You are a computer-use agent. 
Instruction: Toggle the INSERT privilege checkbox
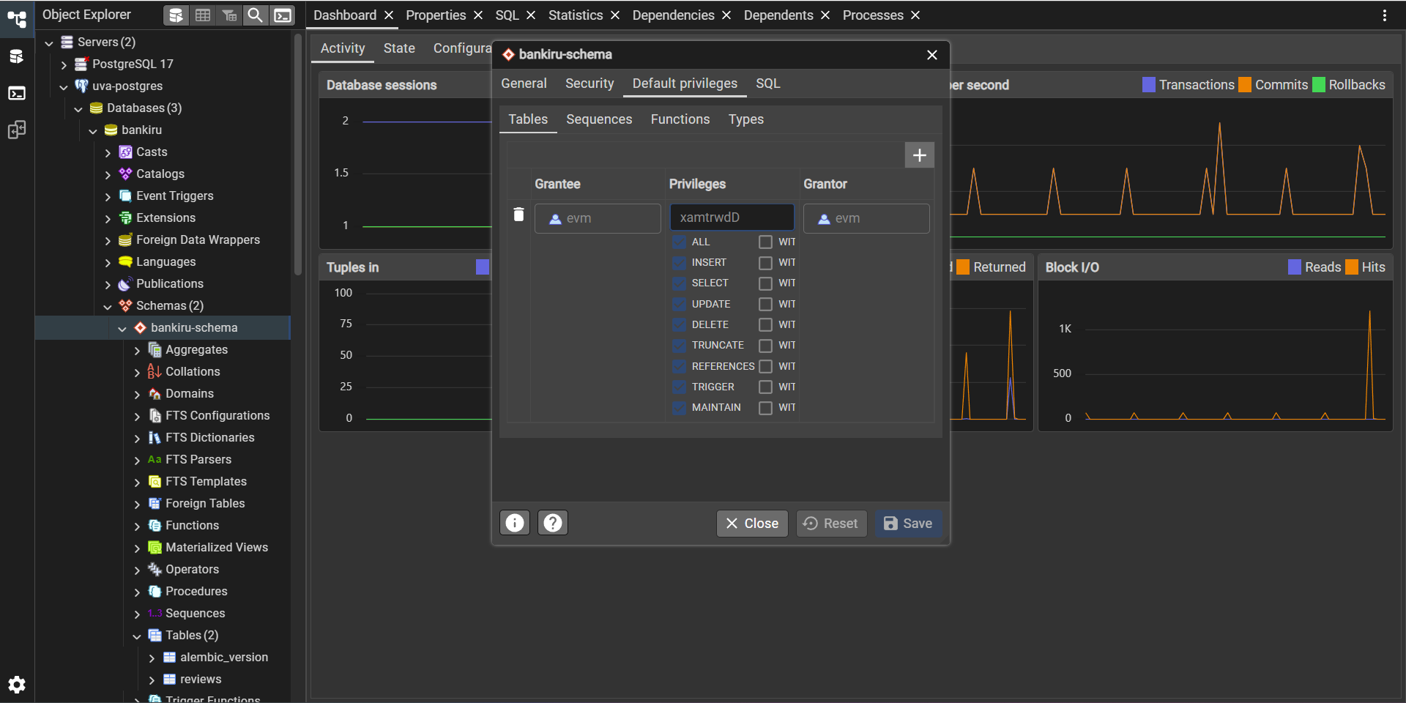click(680, 263)
